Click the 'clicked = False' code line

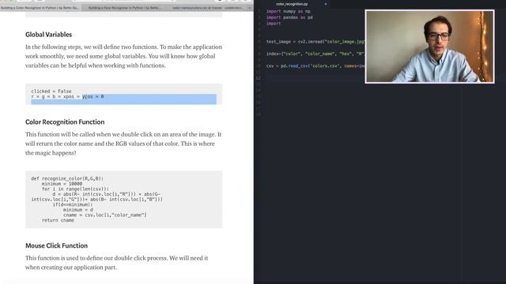point(51,92)
